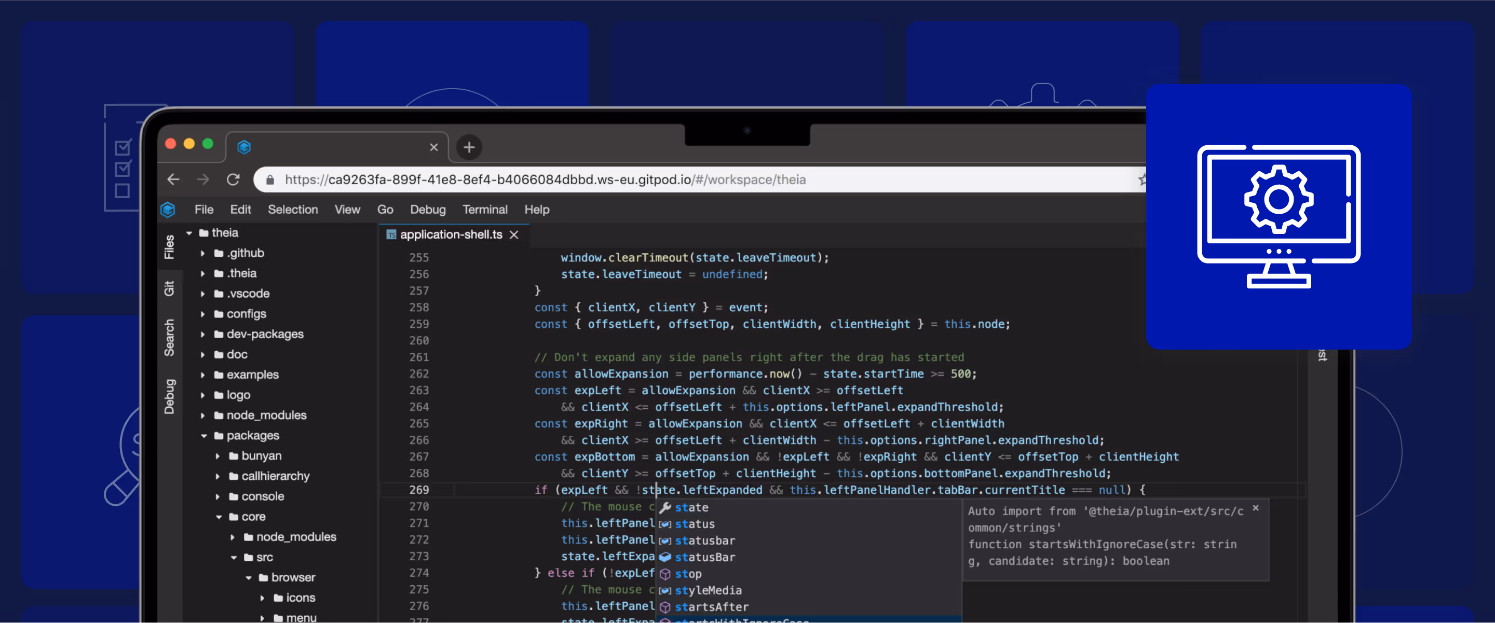The height and width of the screenshot is (623, 1495).
Task: Click the monitor gear settings graphic
Action: tap(1279, 216)
